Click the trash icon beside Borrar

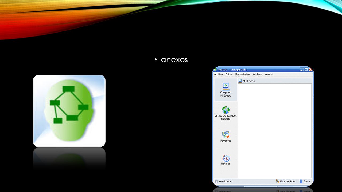[x=301, y=181]
